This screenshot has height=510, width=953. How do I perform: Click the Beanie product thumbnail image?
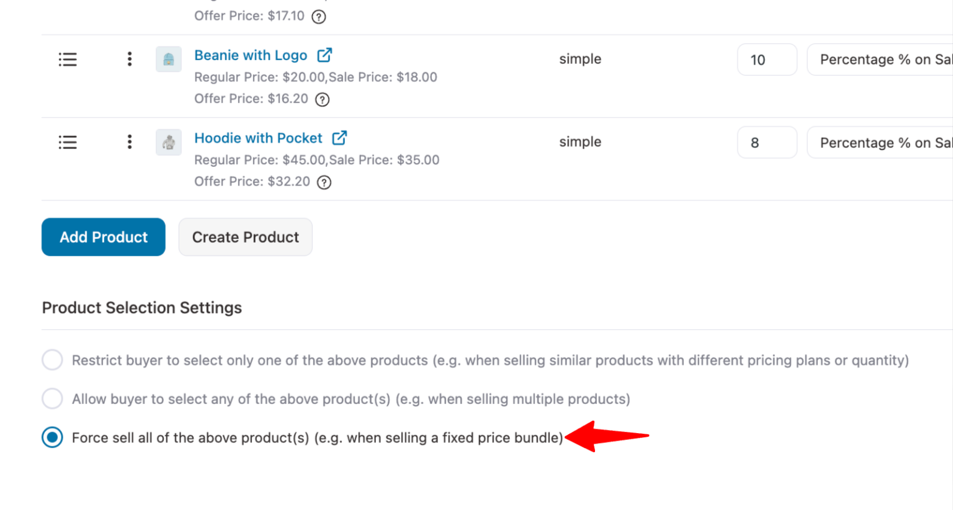(168, 59)
